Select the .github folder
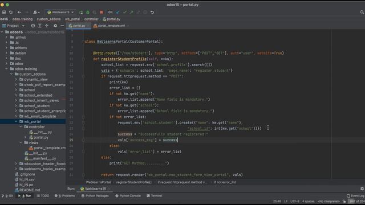365x205 pixels. [21, 37]
